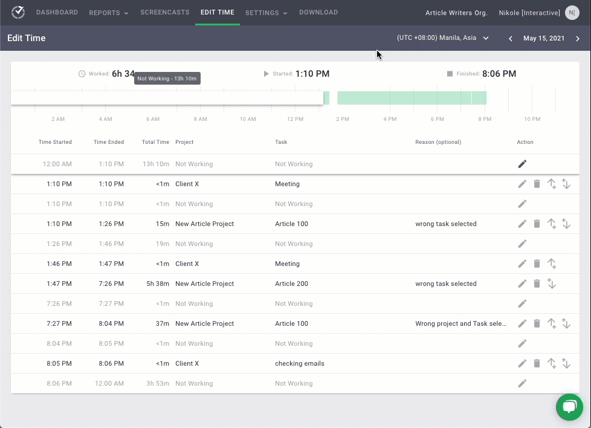591x428 pixels.
Task: Select the short green block before 2 PM
Action: 326,98
